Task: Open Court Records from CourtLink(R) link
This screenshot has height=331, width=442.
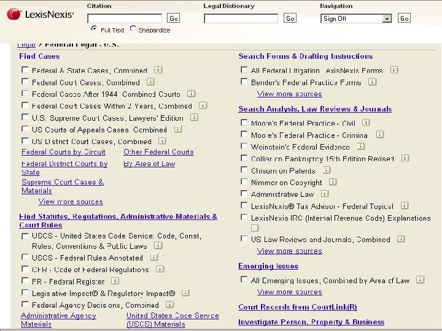Action: (298, 307)
